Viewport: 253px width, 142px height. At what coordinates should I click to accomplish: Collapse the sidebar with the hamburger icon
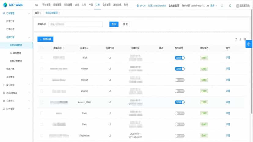37,4
